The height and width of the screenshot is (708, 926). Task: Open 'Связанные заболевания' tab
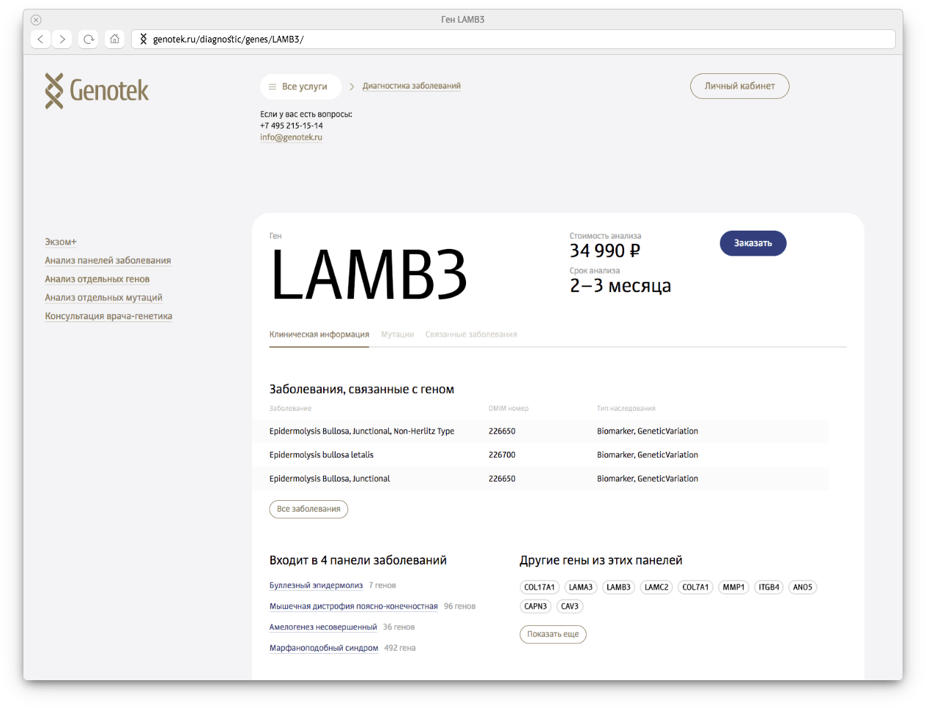coord(471,335)
